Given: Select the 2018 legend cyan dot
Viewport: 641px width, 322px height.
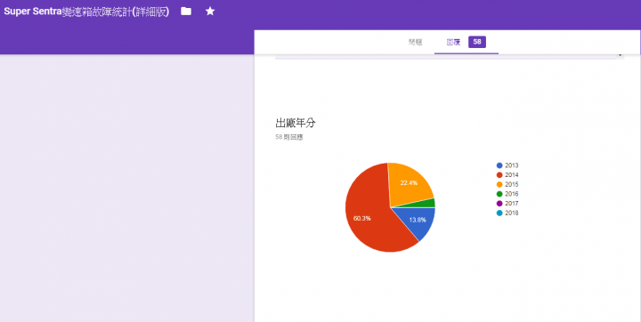Looking at the screenshot, I should pos(499,213).
